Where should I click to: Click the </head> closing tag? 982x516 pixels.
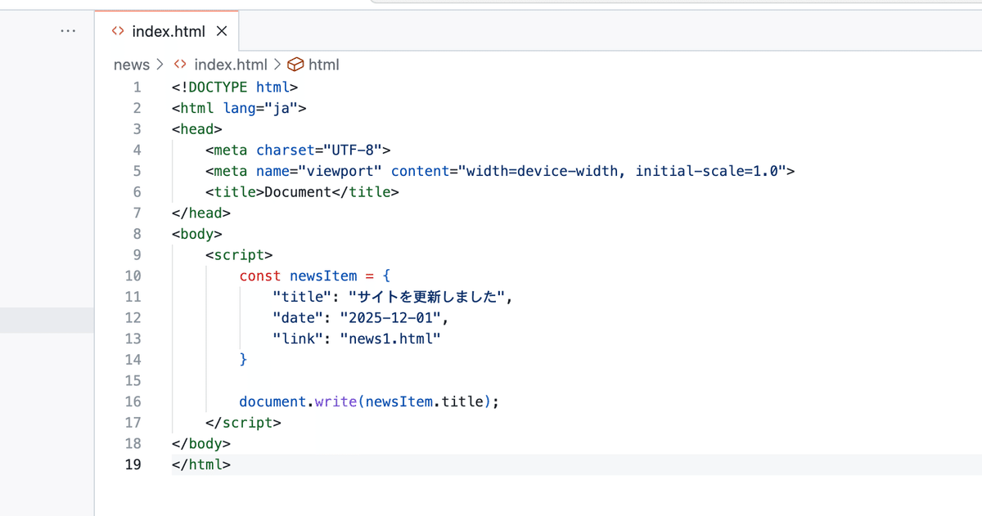[201, 213]
